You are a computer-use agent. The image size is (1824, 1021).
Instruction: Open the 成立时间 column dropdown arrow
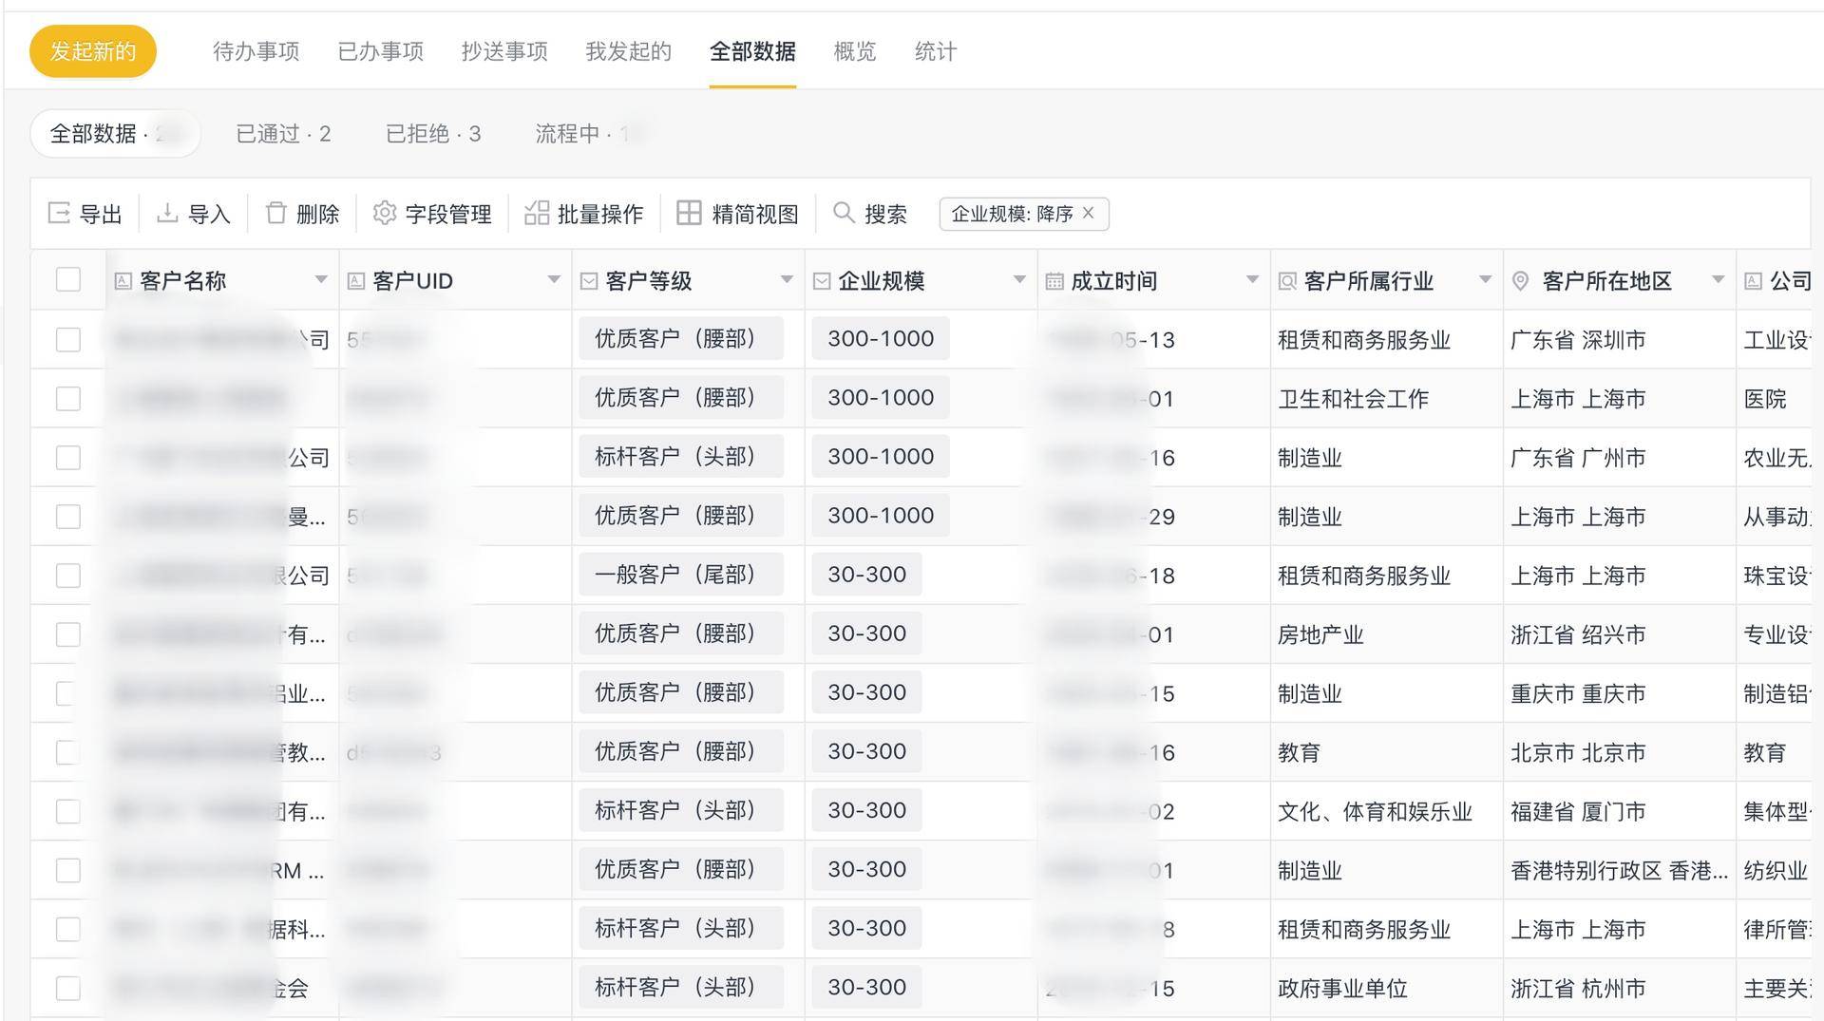(x=1252, y=280)
